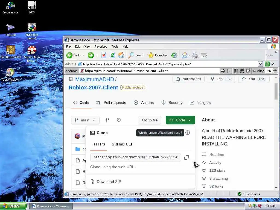Open the NES desktop shortcut

[32, 8]
